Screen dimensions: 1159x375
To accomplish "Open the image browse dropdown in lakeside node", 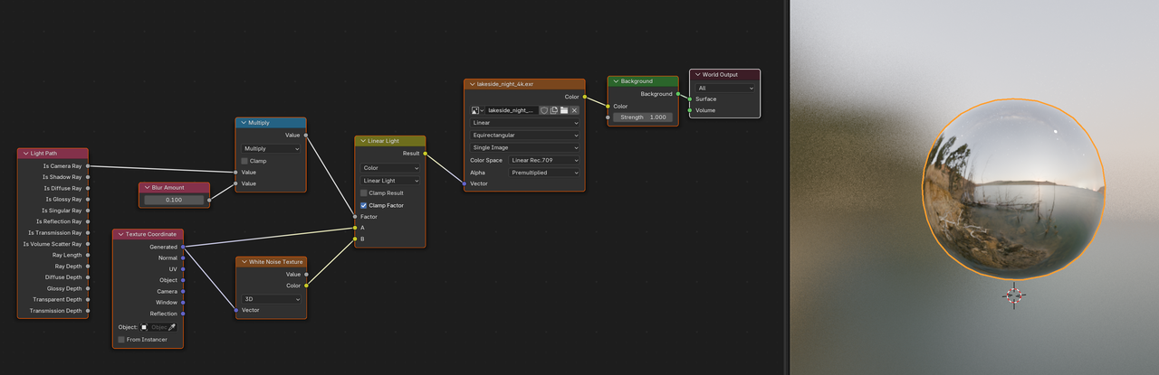I will pos(477,110).
